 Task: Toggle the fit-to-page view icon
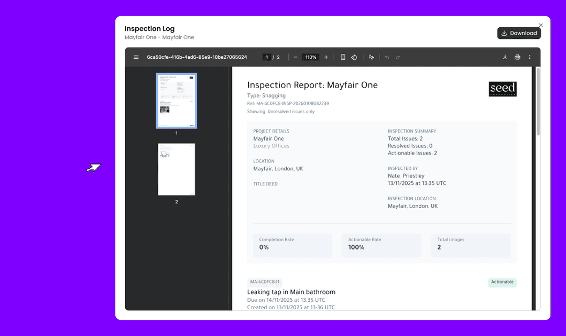point(343,57)
